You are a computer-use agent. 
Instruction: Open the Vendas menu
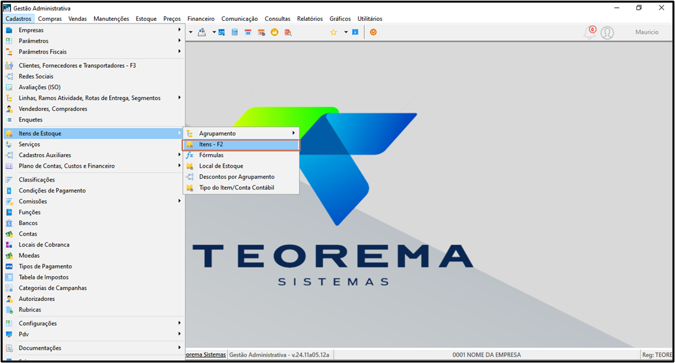click(78, 18)
